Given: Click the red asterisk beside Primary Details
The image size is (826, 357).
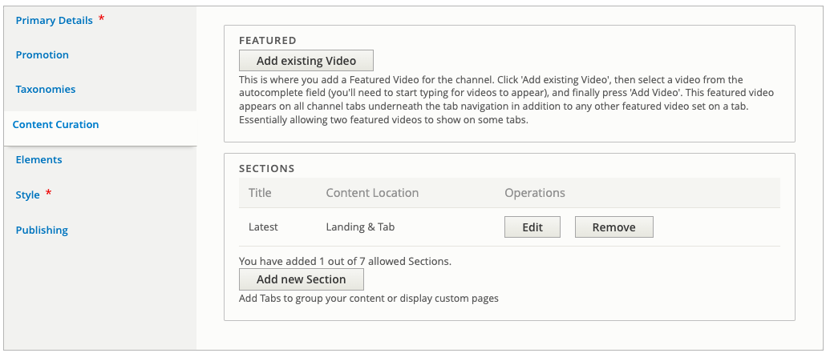Looking at the screenshot, I should coord(102,18).
